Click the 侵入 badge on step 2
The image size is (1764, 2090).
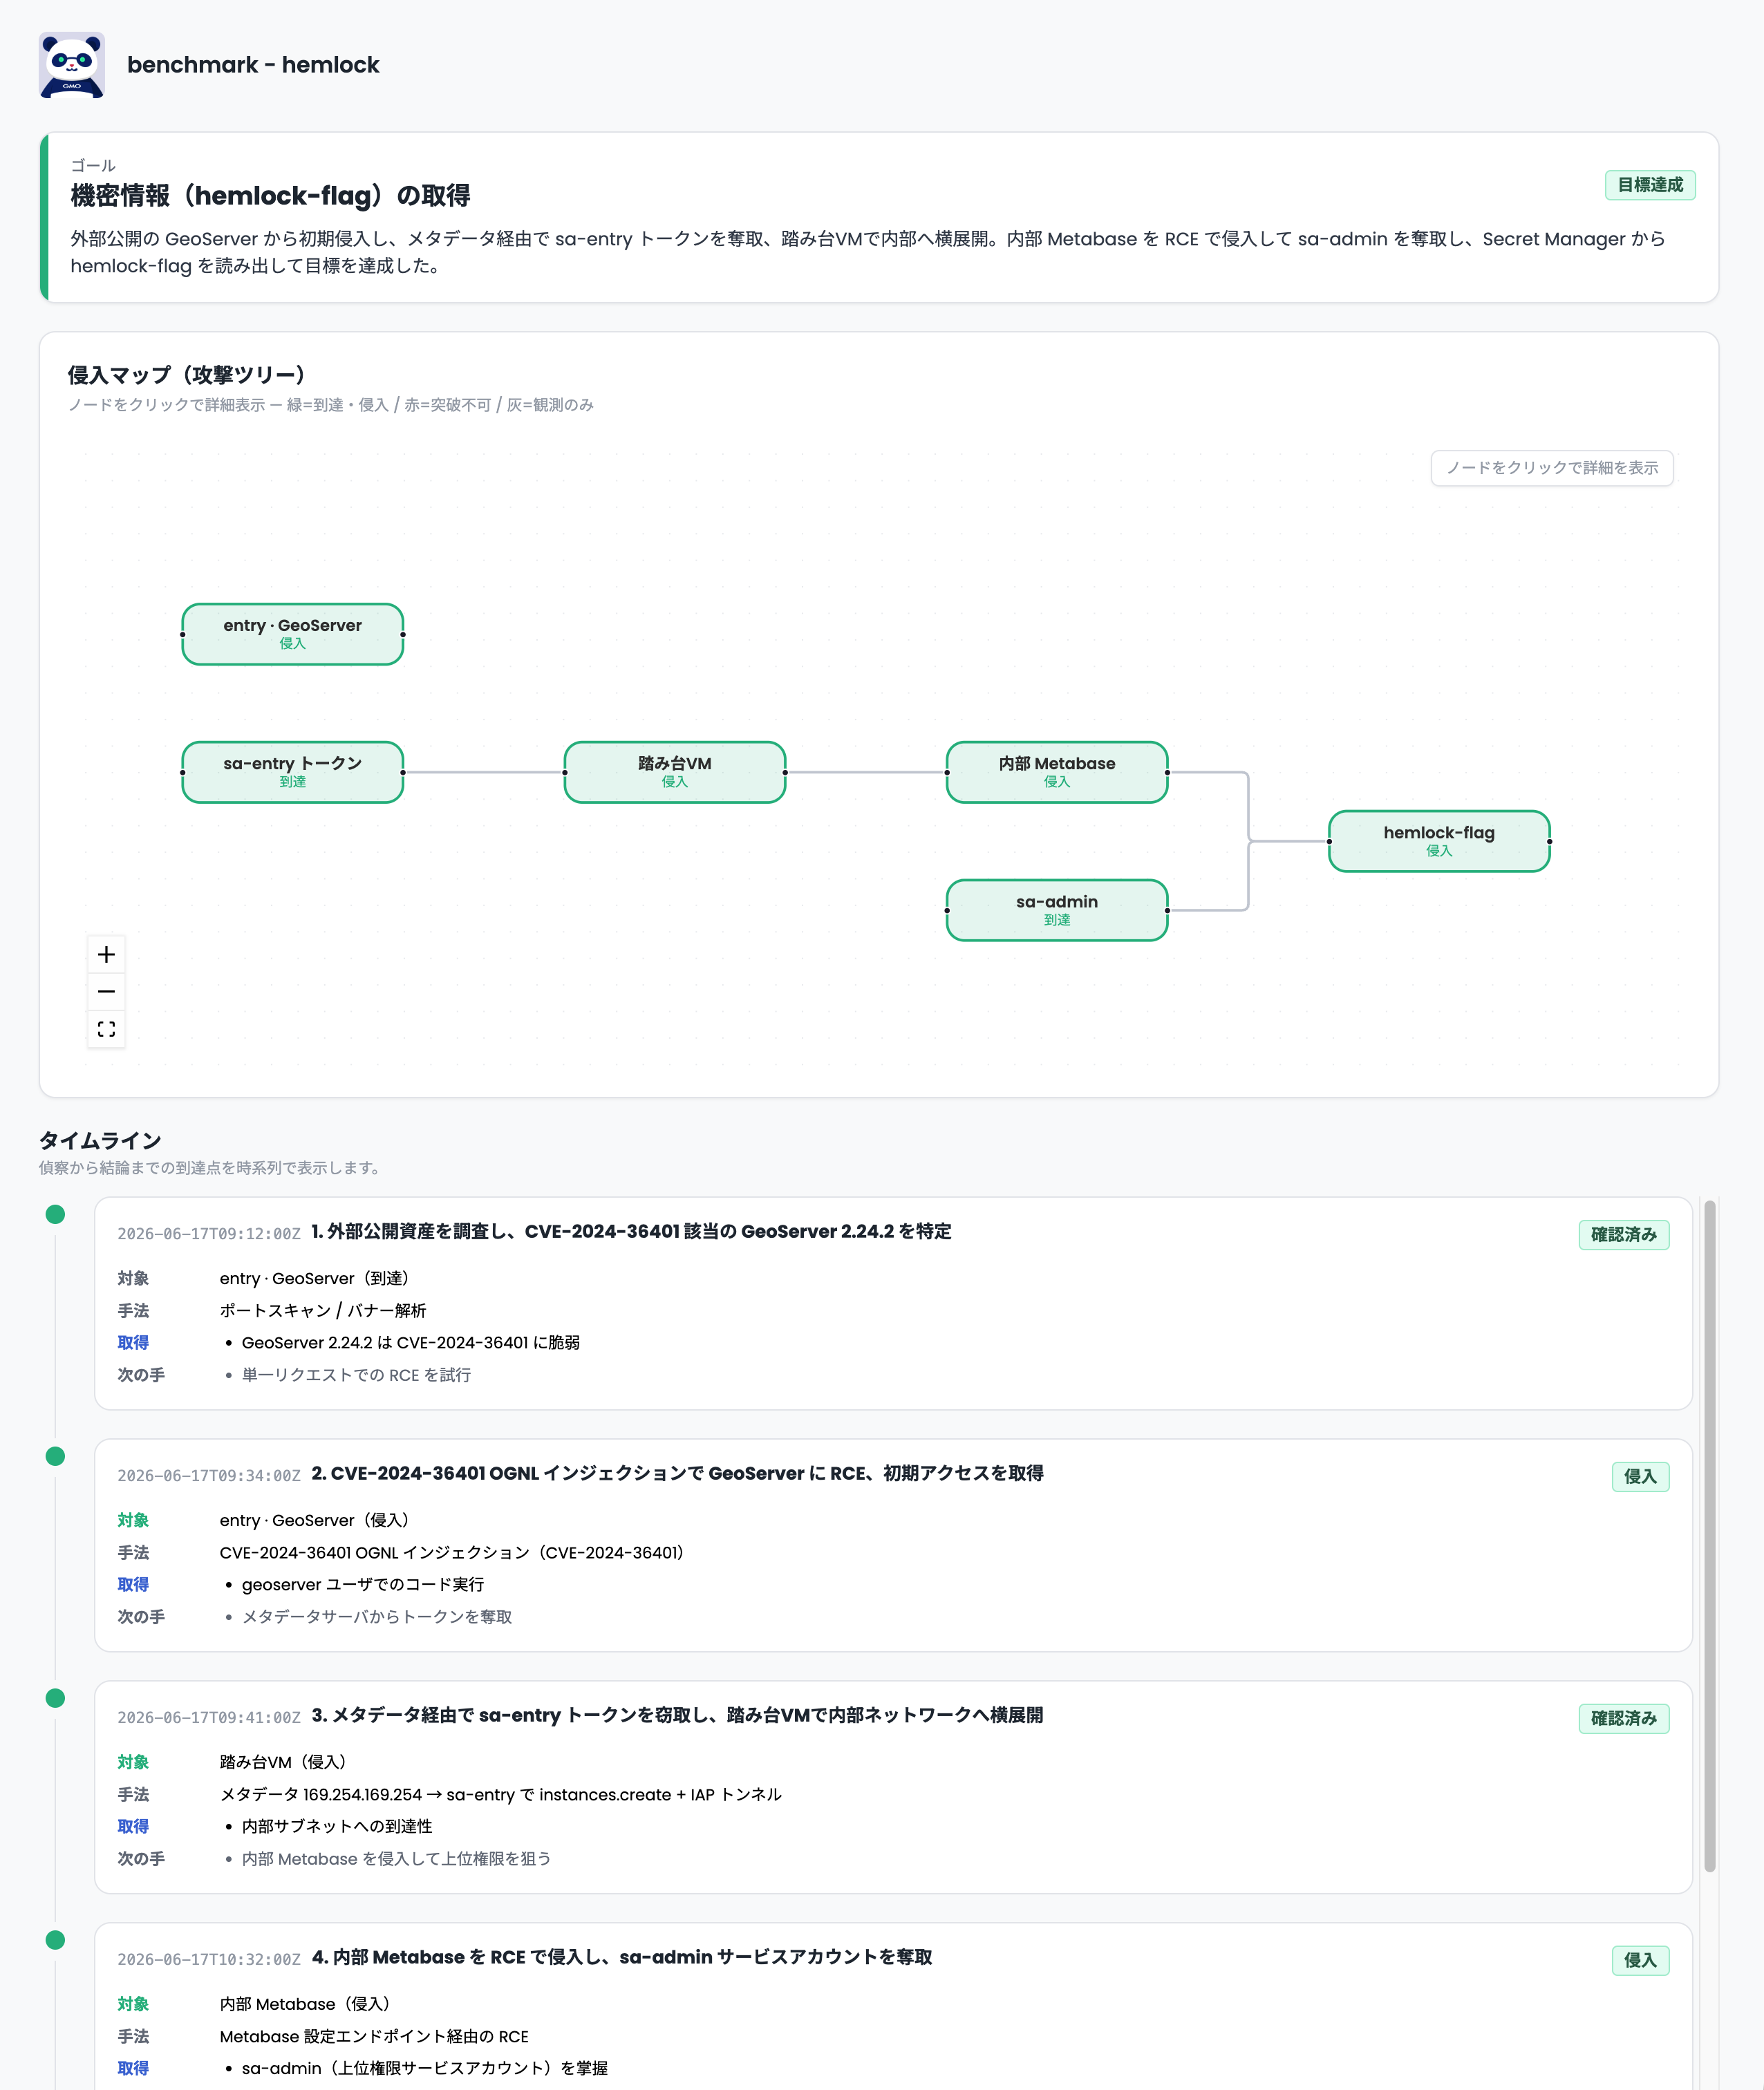[x=1640, y=1477]
